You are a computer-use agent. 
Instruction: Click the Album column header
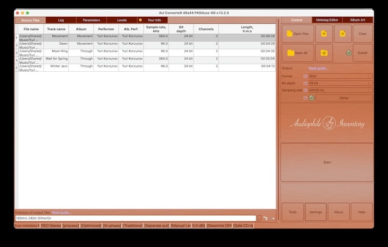tap(81, 29)
